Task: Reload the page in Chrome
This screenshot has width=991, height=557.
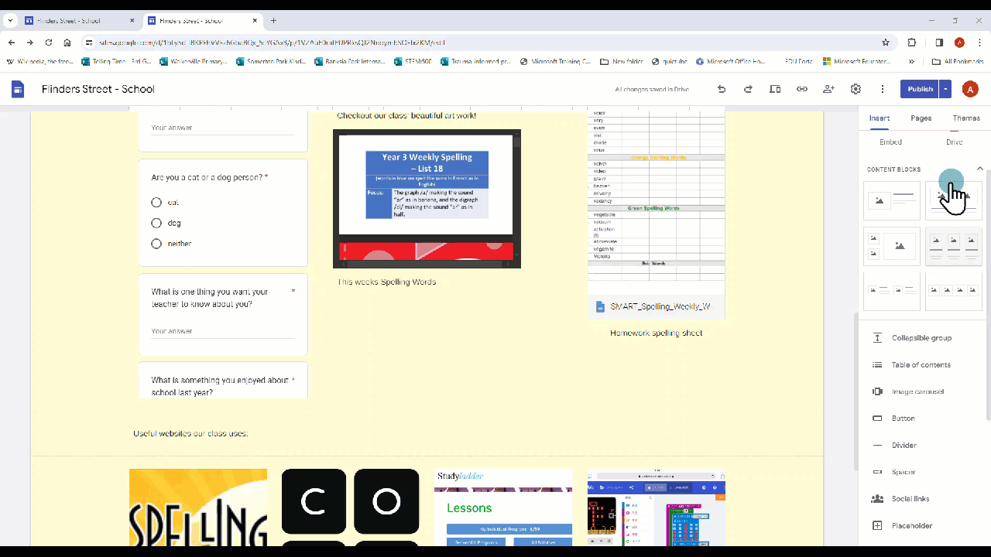Action: [x=49, y=43]
